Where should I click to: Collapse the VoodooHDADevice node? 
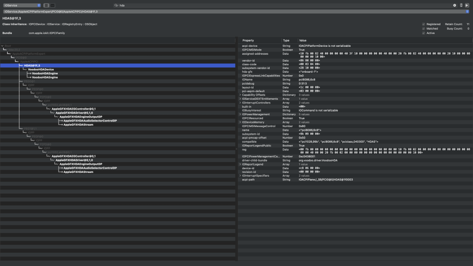point(26,69)
